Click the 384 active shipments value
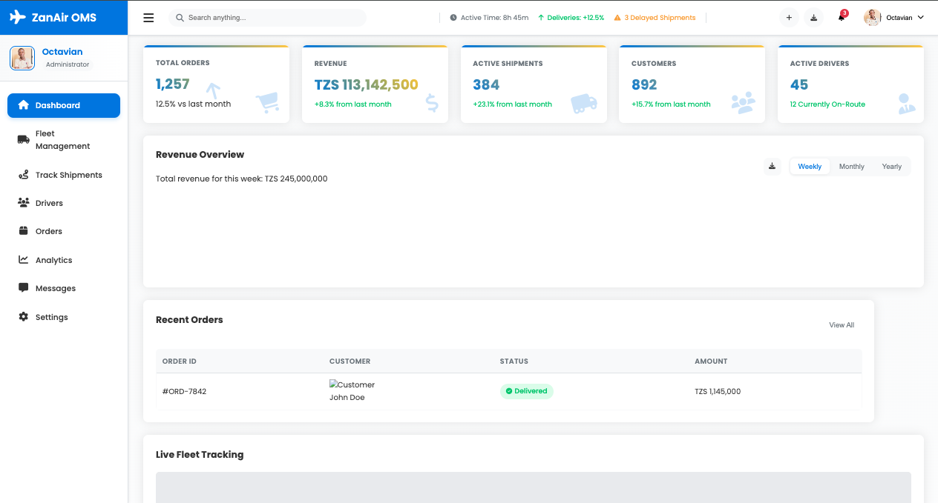The width and height of the screenshot is (938, 503). pos(486,85)
